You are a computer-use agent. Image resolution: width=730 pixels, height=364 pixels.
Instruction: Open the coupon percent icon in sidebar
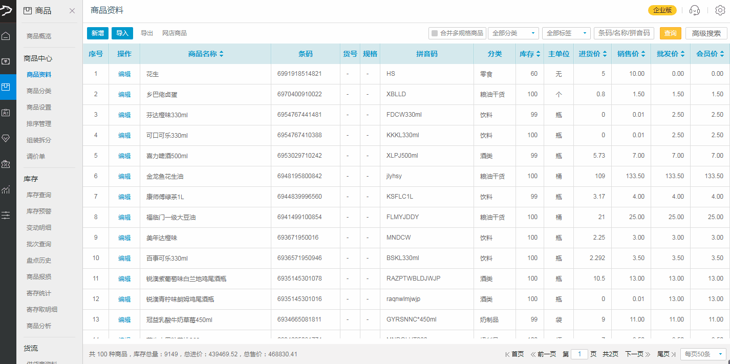click(6, 164)
